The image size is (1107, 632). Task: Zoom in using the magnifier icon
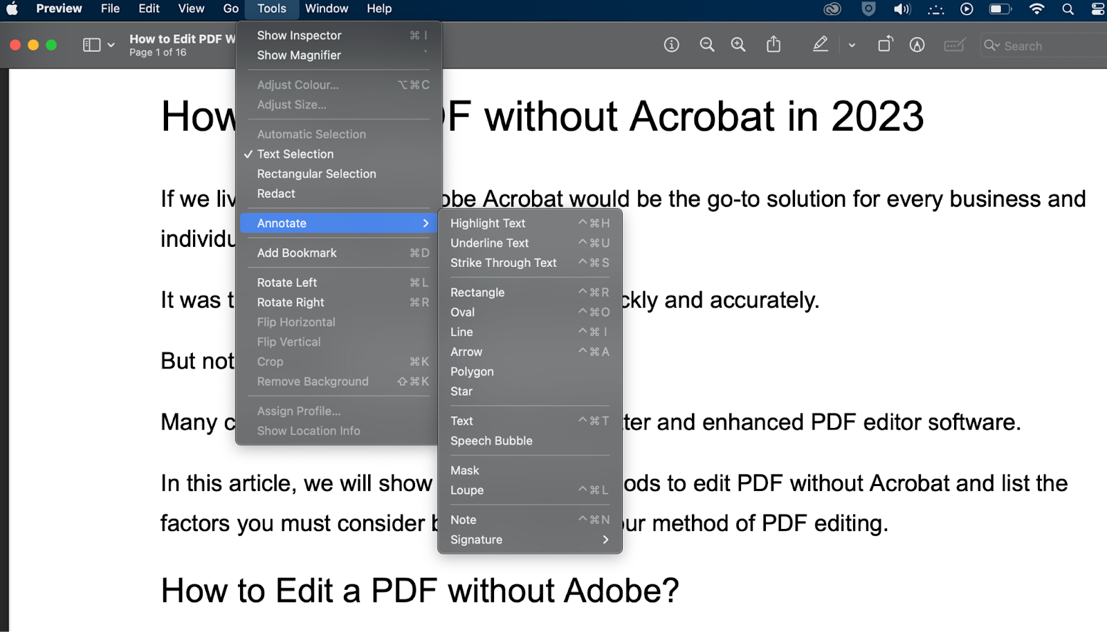point(738,44)
